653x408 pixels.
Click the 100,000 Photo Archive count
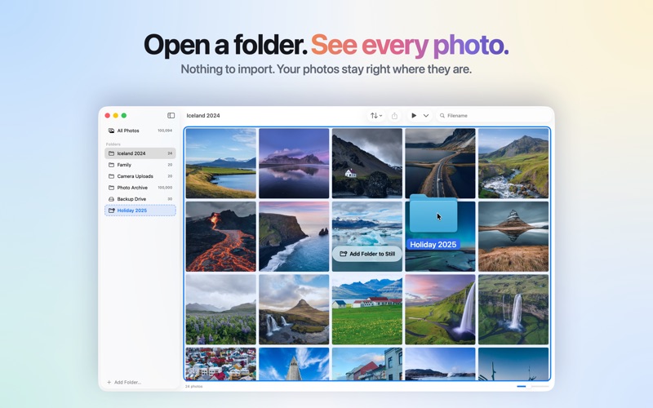pyautogui.click(x=165, y=188)
